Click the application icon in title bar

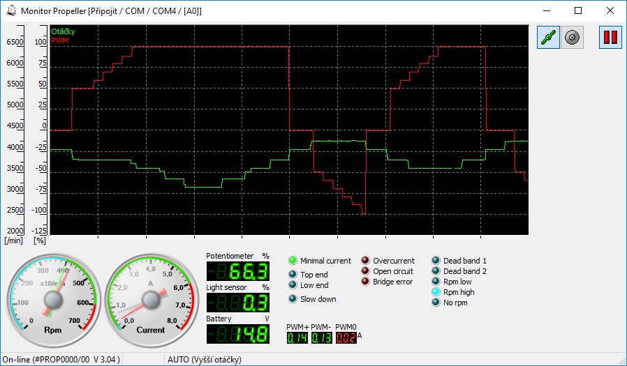pos(12,10)
